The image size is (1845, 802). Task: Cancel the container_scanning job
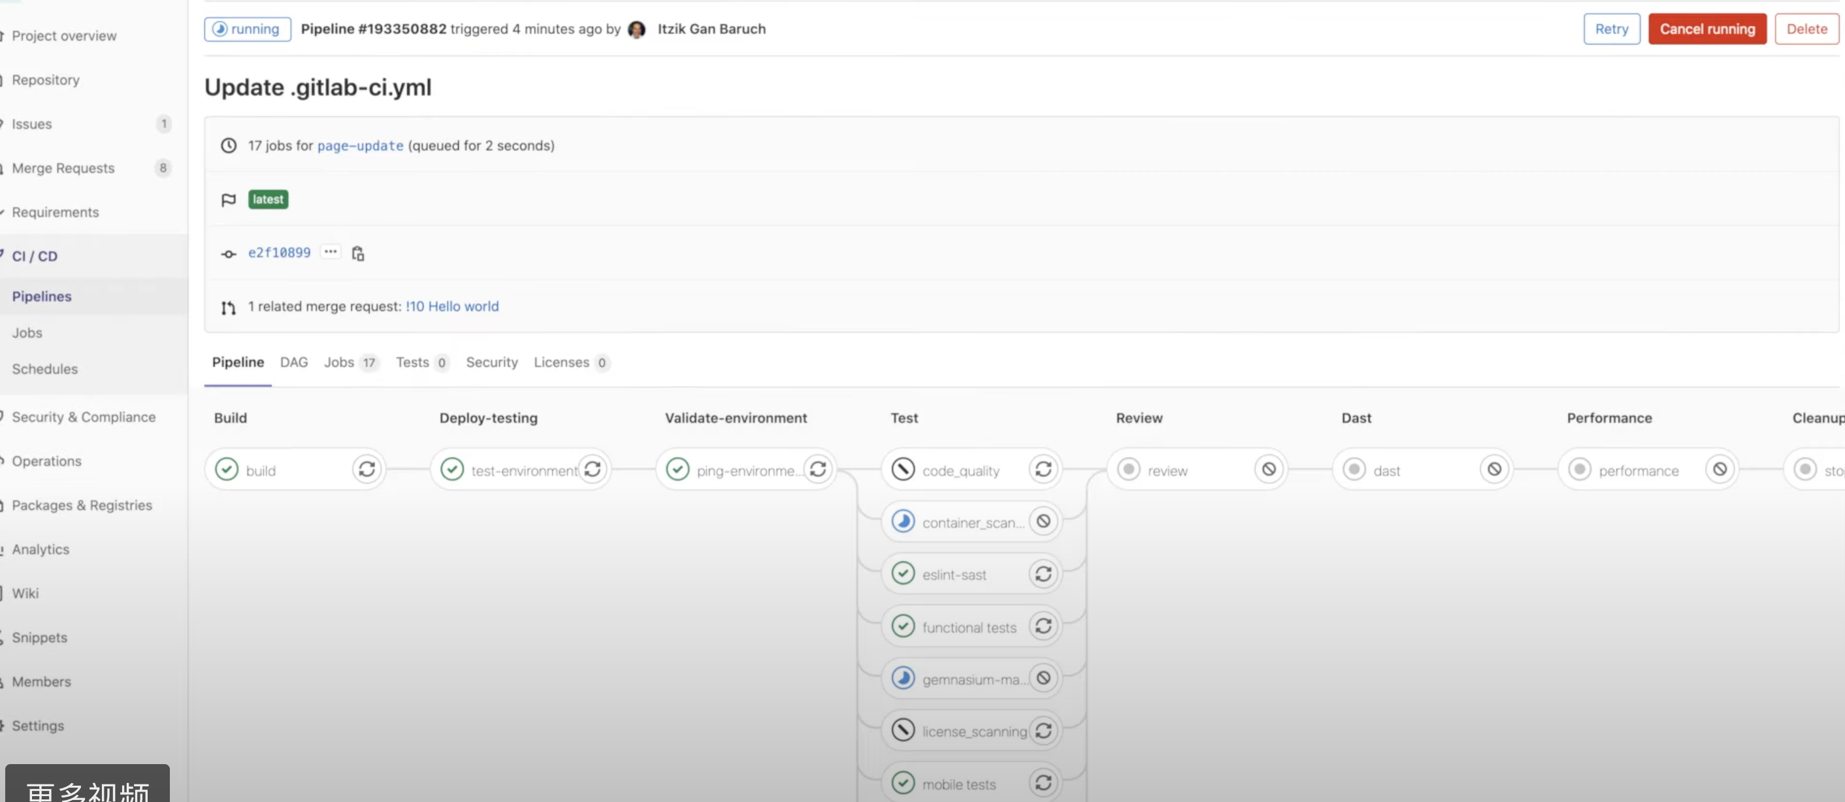pos(1043,521)
